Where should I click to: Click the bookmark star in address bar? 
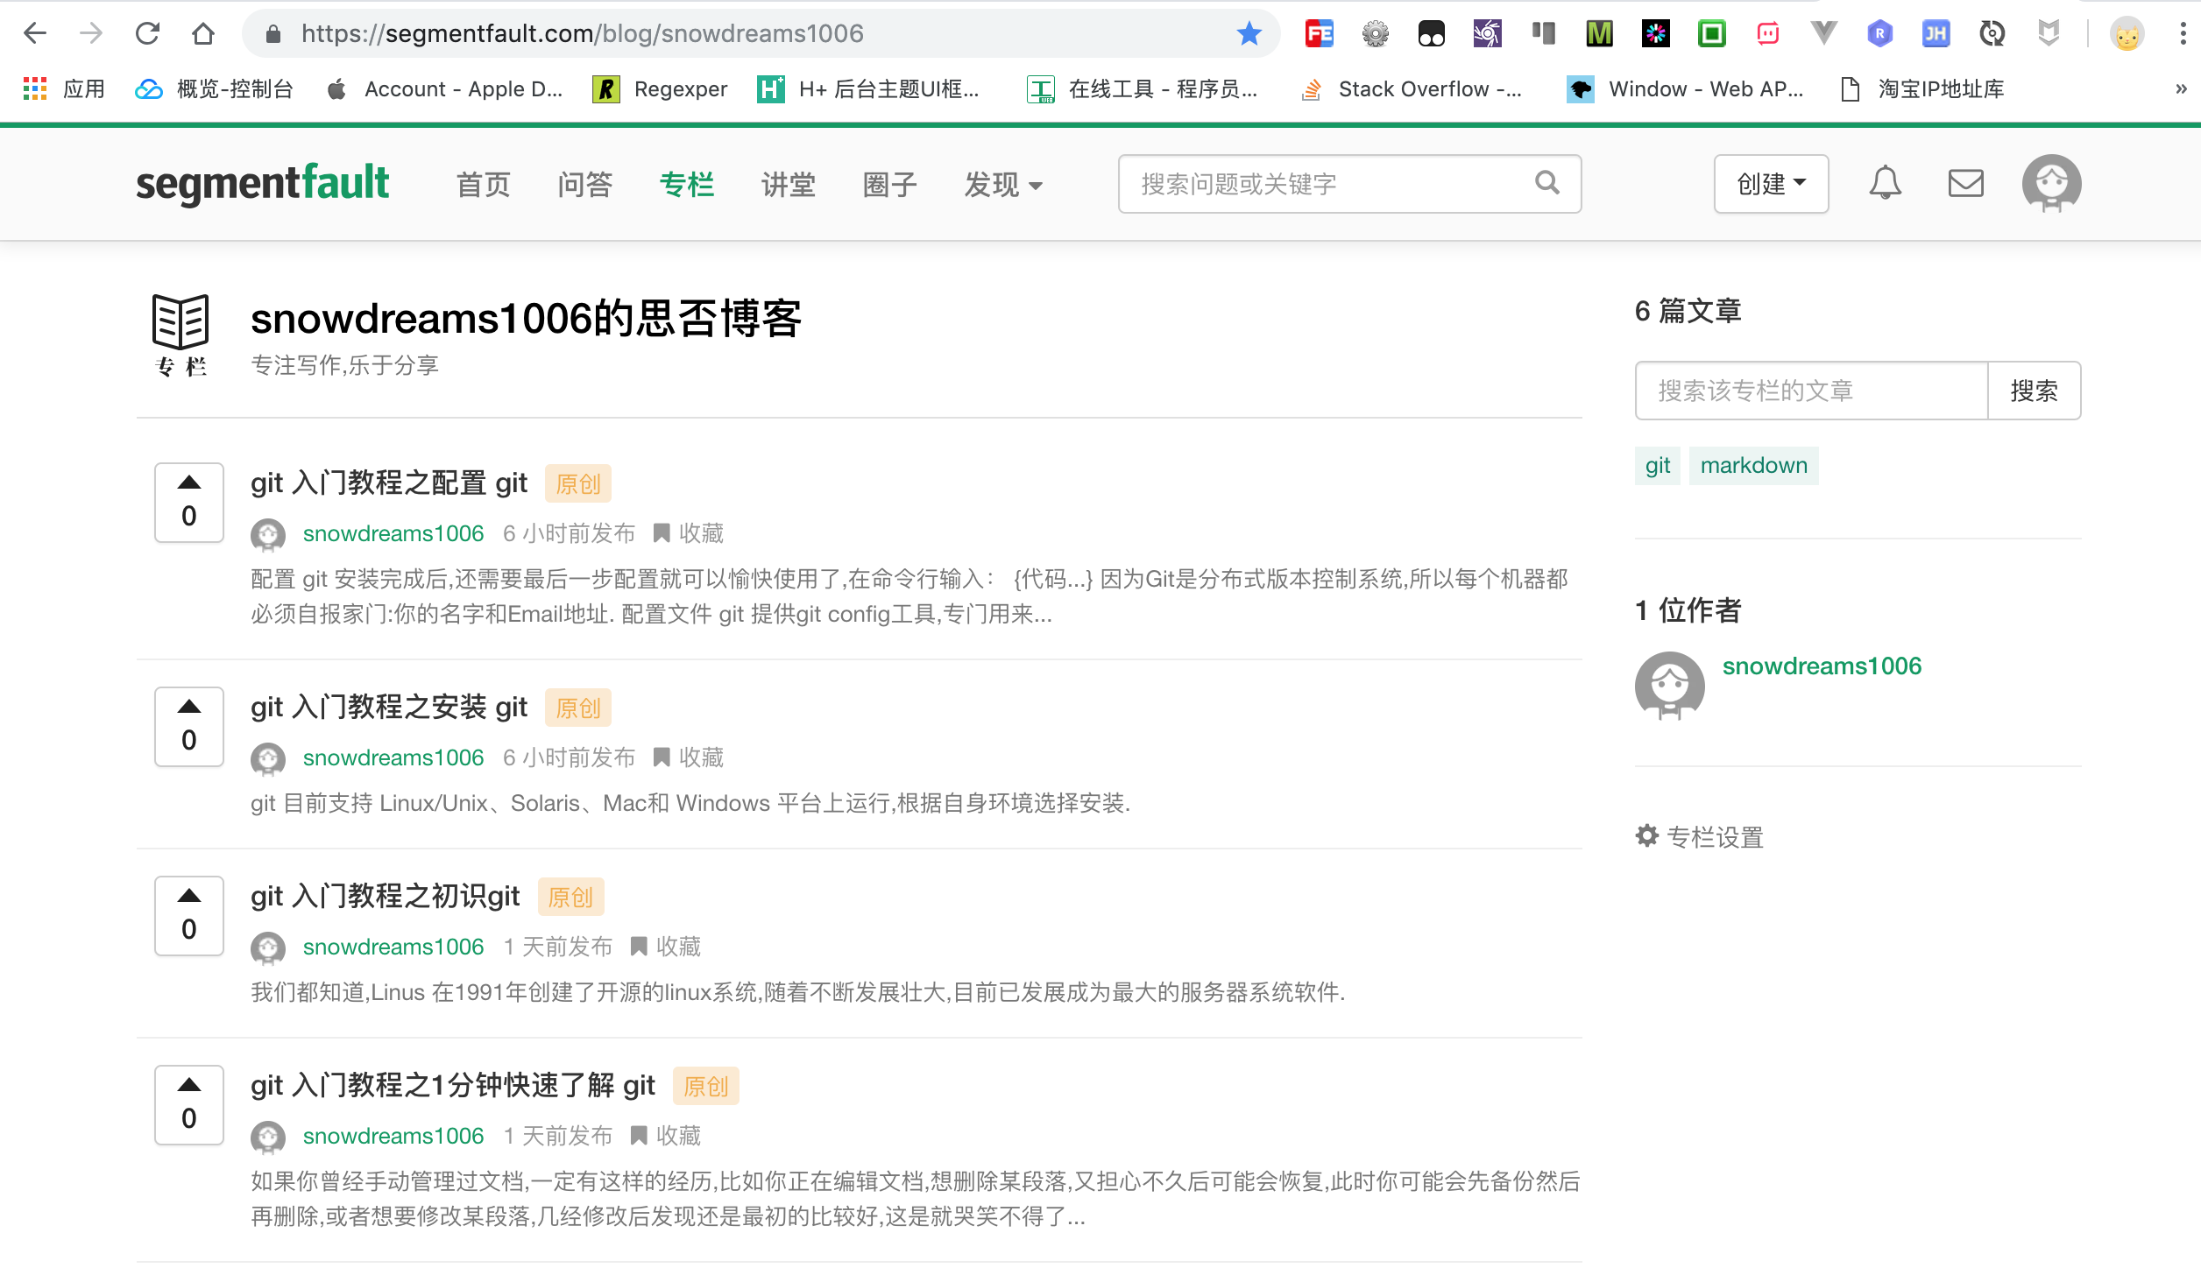pos(1249,33)
